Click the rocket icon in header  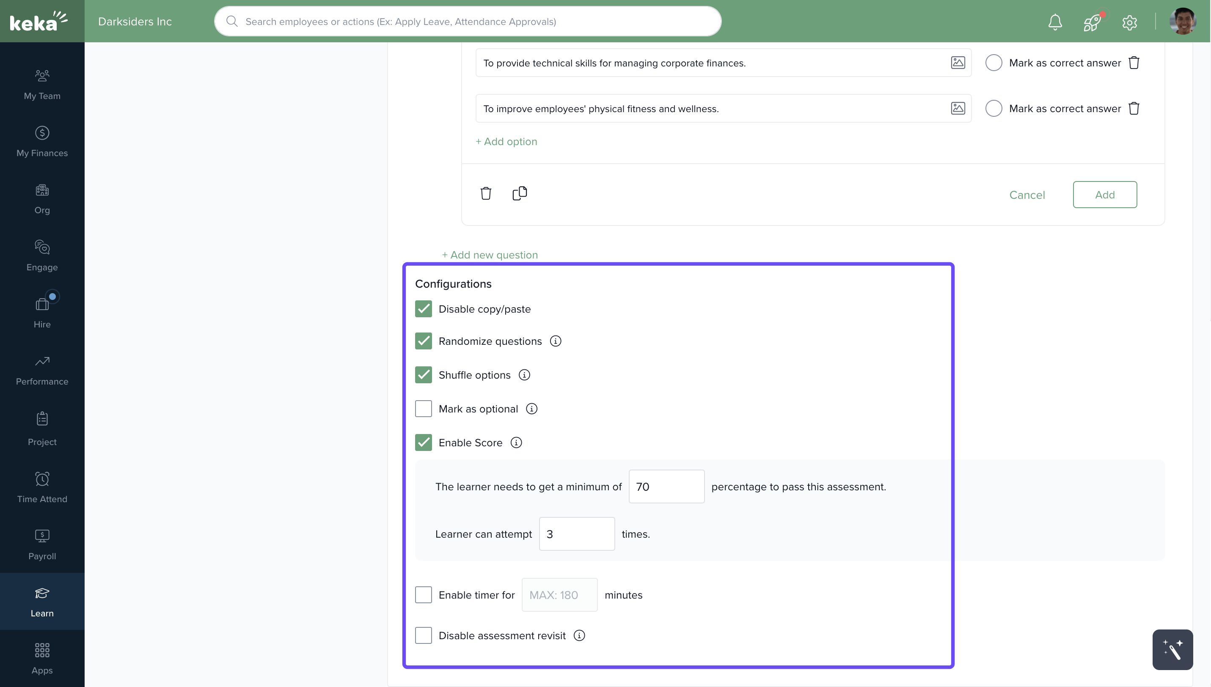(x=1092, y=22)
